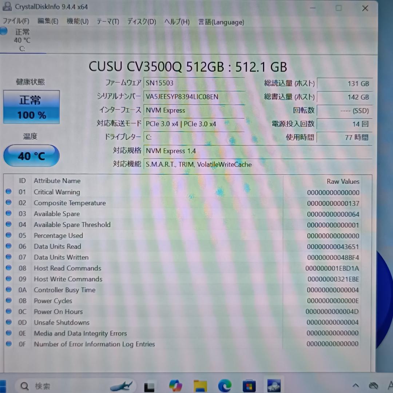Click raw value 000000000004D

pos(332,311)
